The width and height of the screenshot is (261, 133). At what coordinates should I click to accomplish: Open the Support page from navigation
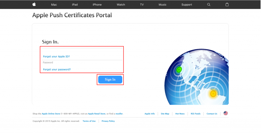pos(187,5)
